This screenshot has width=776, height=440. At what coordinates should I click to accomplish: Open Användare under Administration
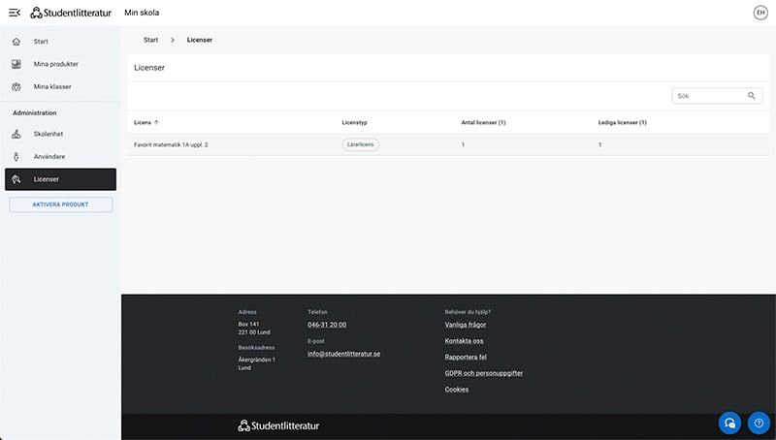pyautogui.click(x=60, y=157)
